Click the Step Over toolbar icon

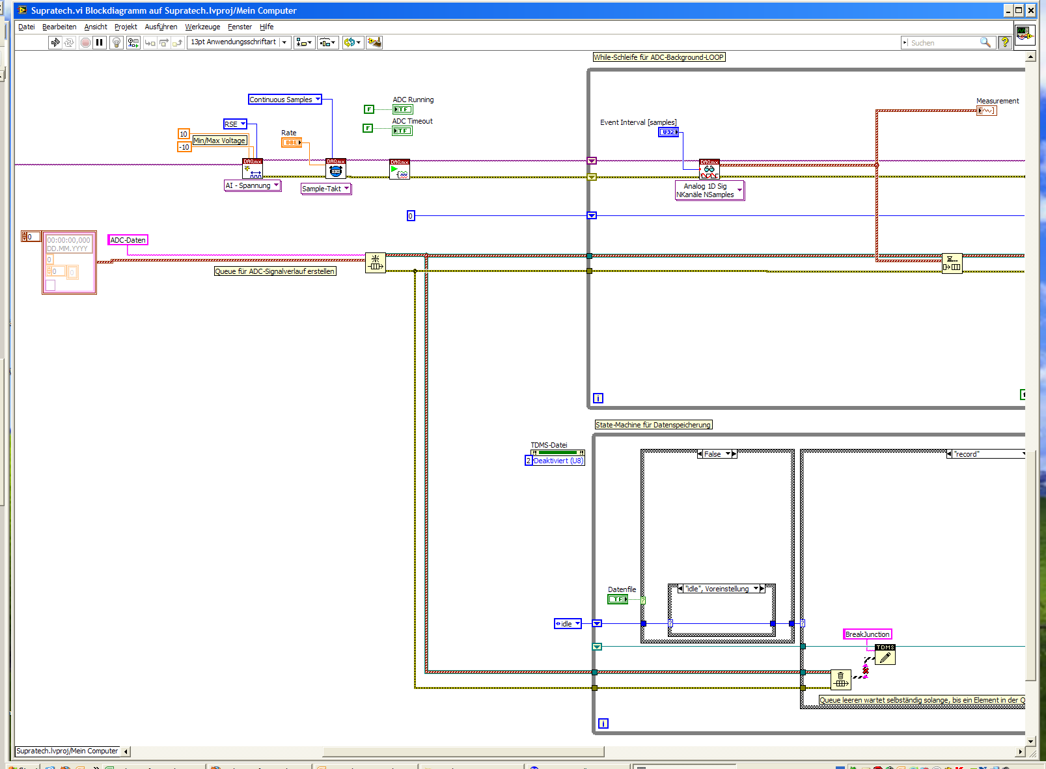pos(164,42)
